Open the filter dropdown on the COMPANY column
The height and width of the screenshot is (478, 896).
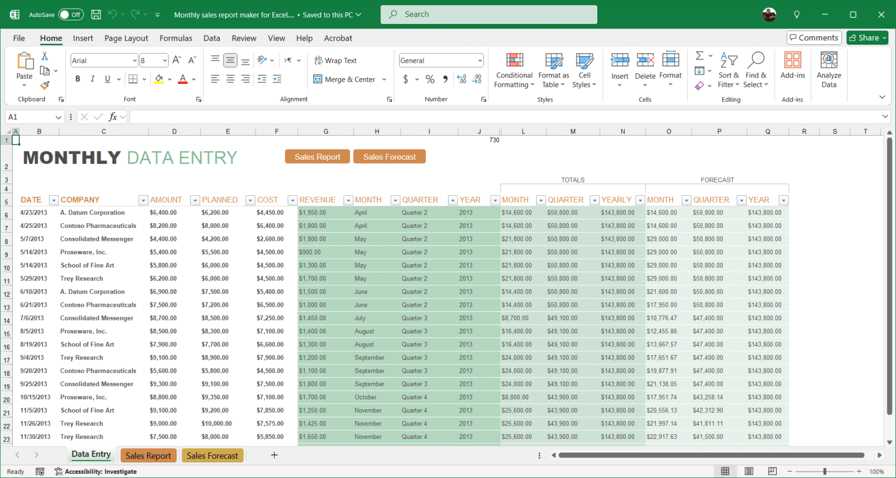click(x=143, y=199)
